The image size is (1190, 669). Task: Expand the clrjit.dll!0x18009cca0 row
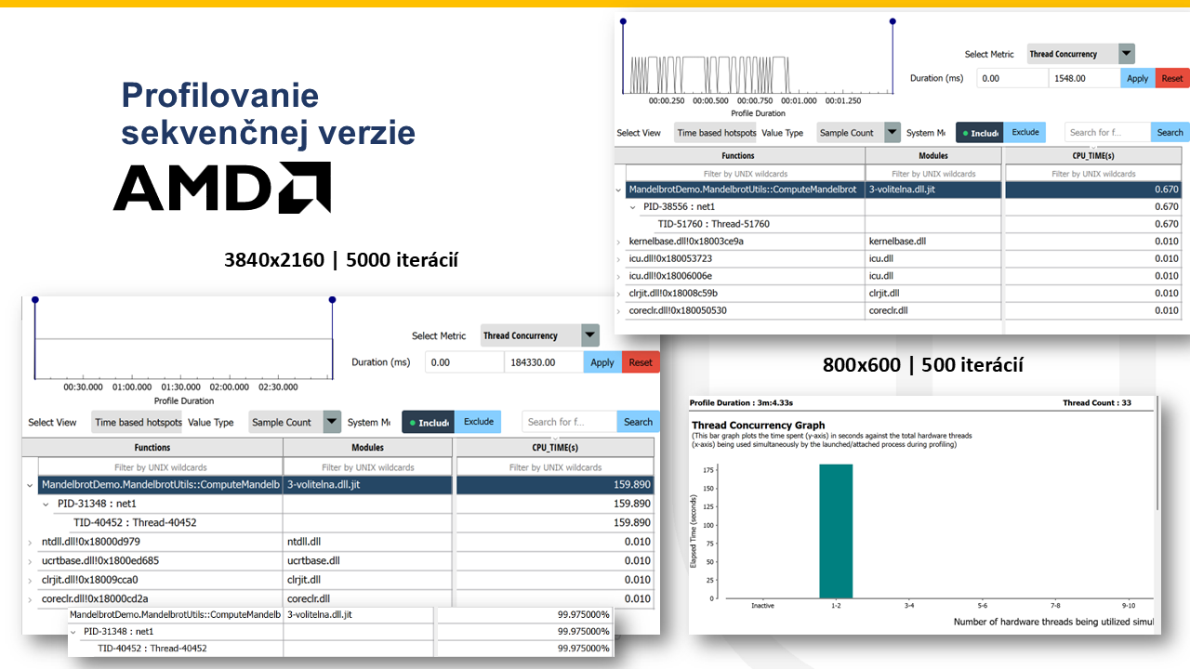[x=32, y=580]
